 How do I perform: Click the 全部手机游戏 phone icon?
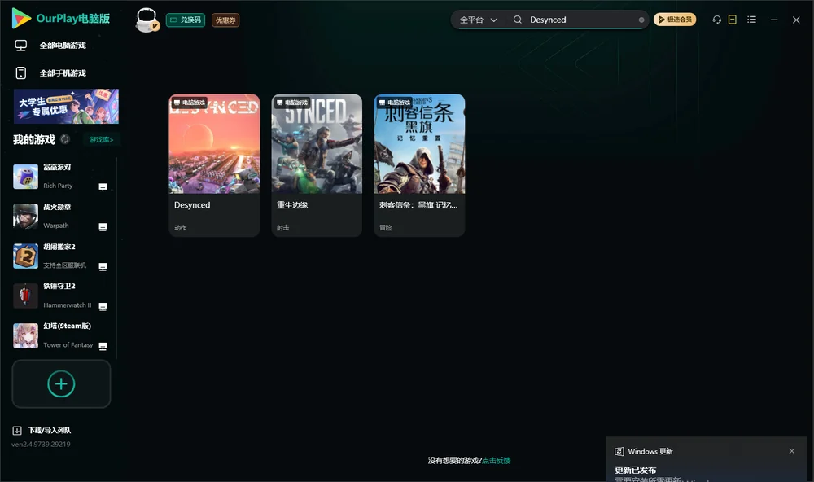(x=21, y=73)
